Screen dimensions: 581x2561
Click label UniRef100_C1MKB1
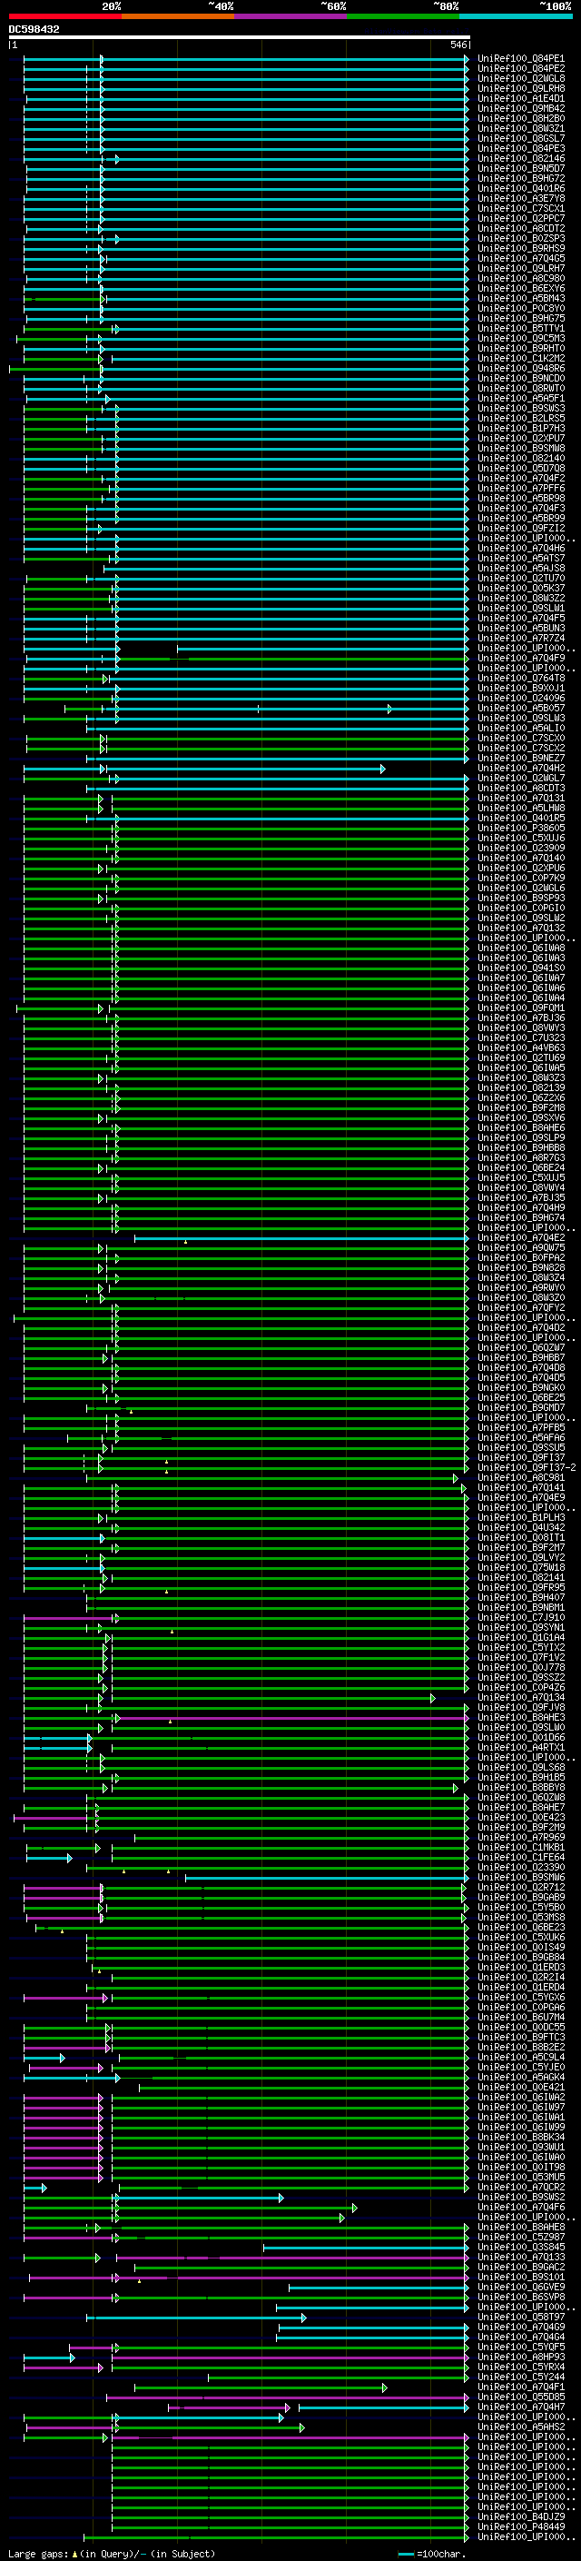click(x=521, y=1846)
